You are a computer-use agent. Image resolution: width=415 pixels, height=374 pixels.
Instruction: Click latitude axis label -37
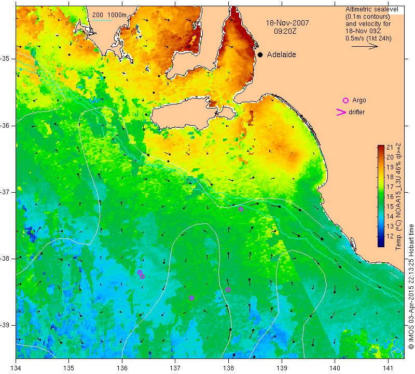5,192
